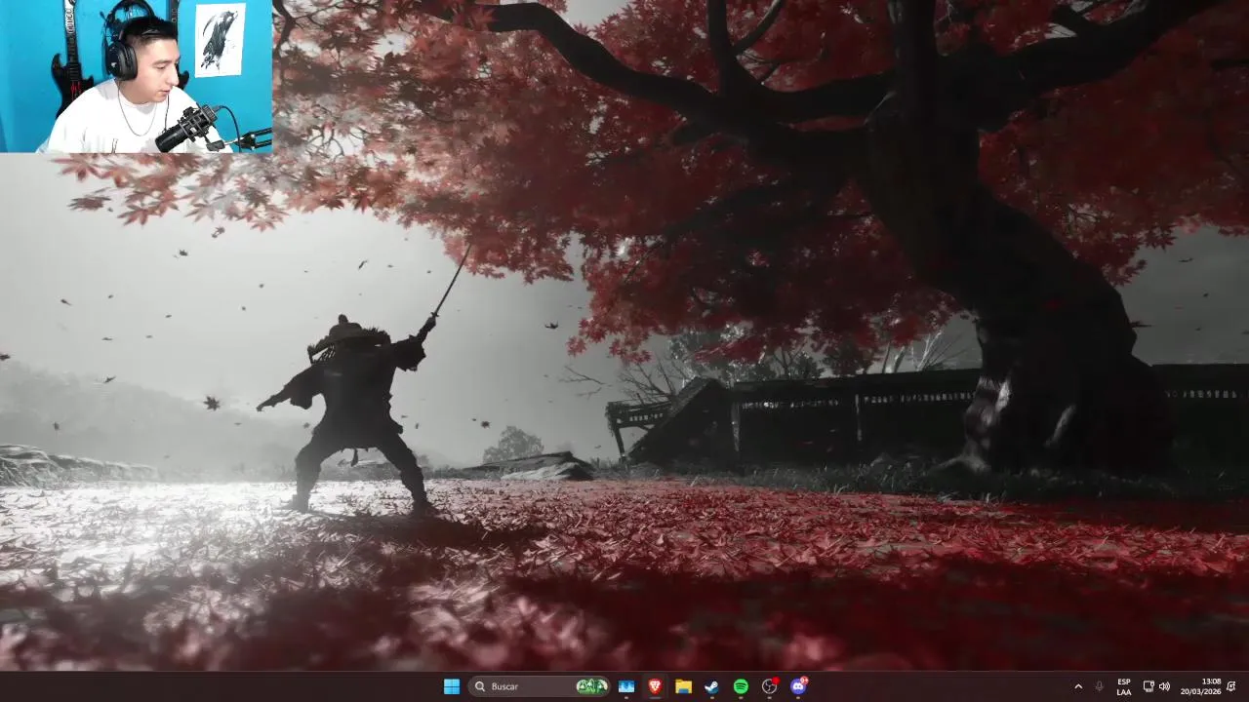Open ESP LAA keyboard language switcher
1249x702 pixels.
point(1124,686)
